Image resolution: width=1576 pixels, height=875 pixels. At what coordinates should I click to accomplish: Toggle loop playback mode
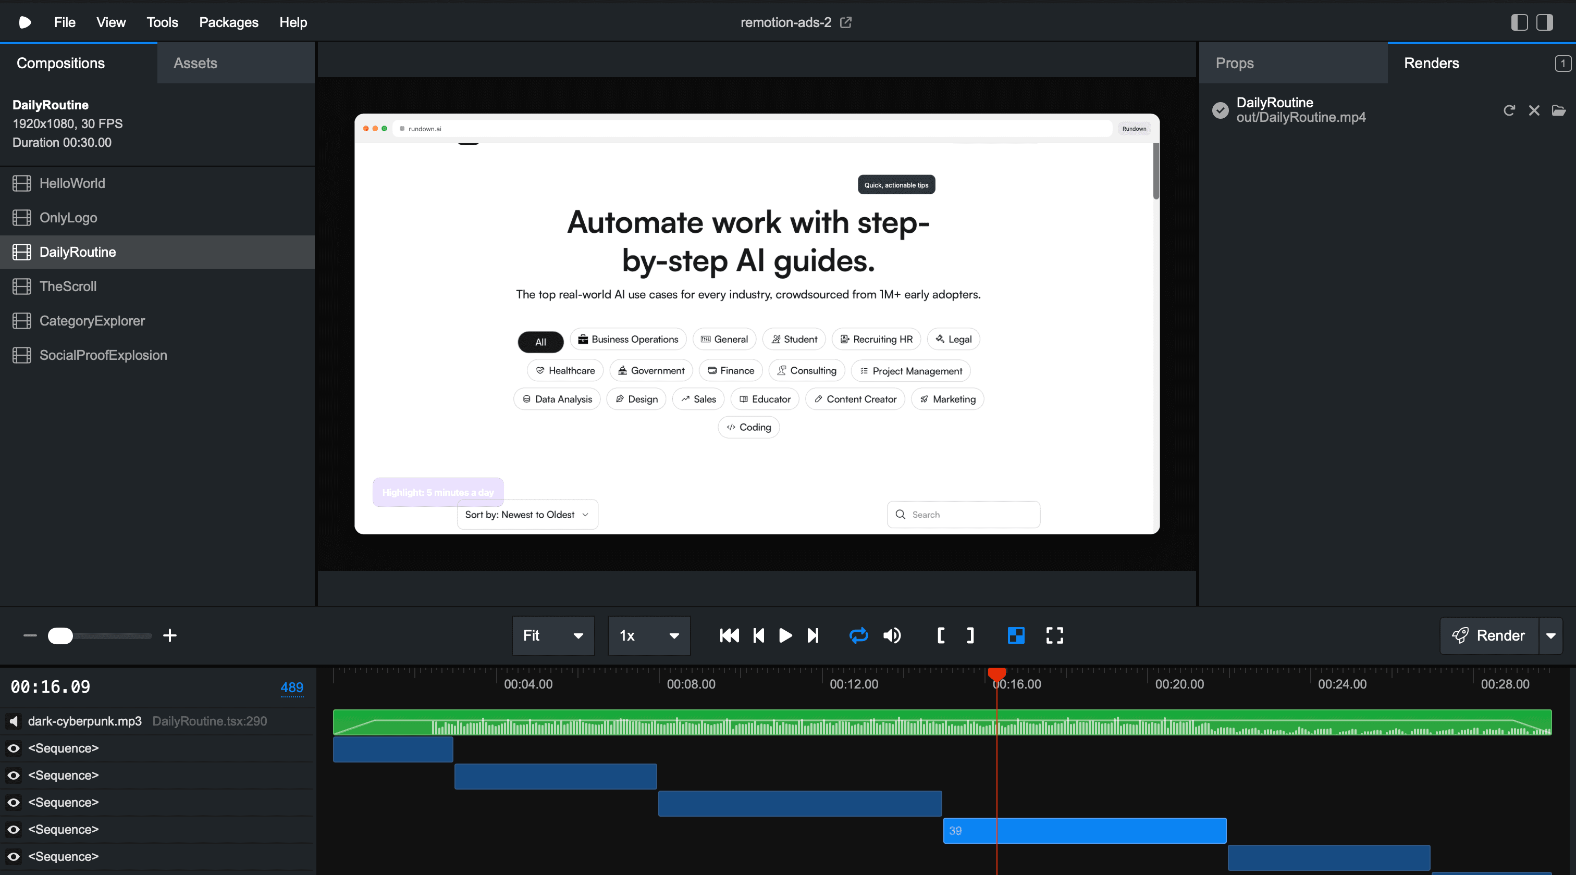858,636
